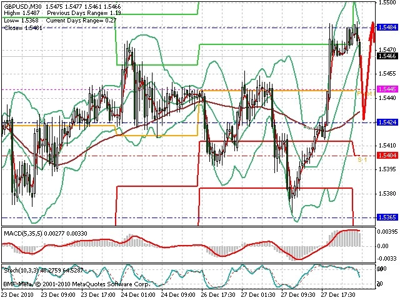Screen dimensions: 400x300
Task: Click the 26 Dec 17:30 time label
Action: coord(218,295)
